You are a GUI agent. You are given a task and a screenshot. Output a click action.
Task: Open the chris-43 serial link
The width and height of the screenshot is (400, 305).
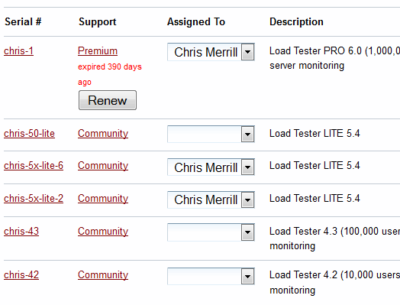tap(21, 232)
